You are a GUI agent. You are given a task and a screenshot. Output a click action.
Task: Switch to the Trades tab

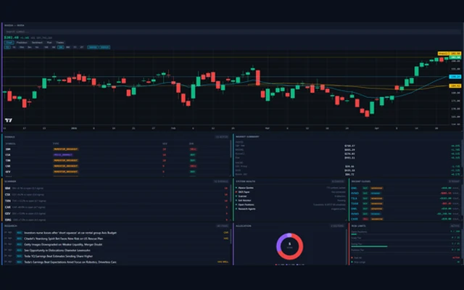point(60,43)
